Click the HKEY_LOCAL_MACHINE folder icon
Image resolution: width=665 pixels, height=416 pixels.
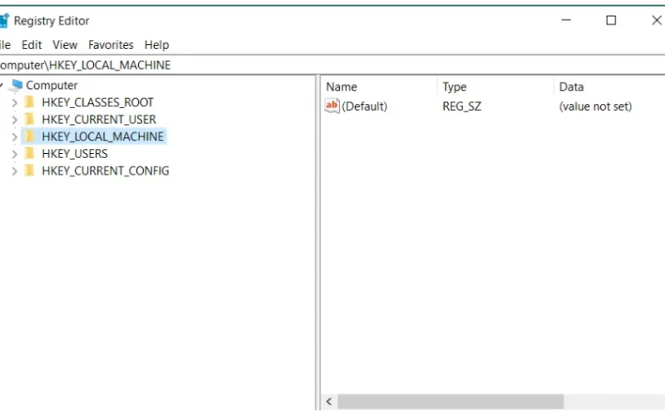coord(29,136)
